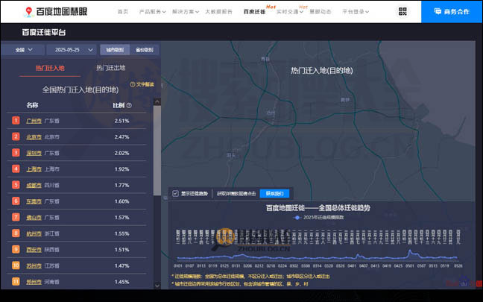Open the 杭州市 city link

[x=34, y=233]
